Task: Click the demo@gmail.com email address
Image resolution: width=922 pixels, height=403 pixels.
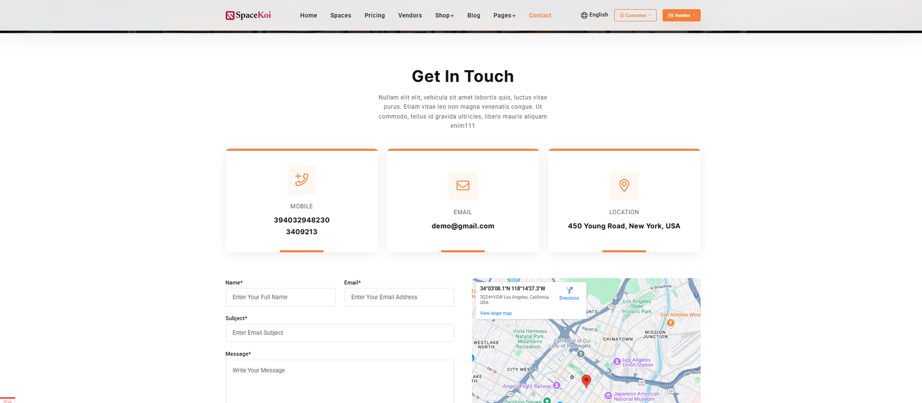Action: point(463,226)
